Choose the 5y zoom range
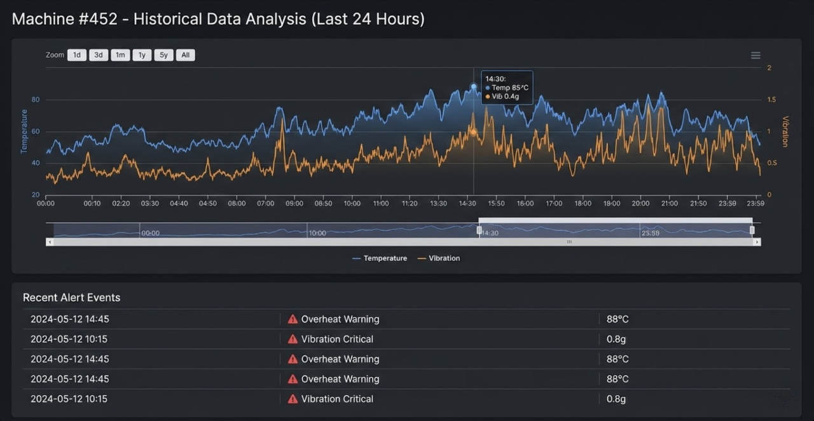This screenshot has width=814, height=421. (x=163, y=55)
